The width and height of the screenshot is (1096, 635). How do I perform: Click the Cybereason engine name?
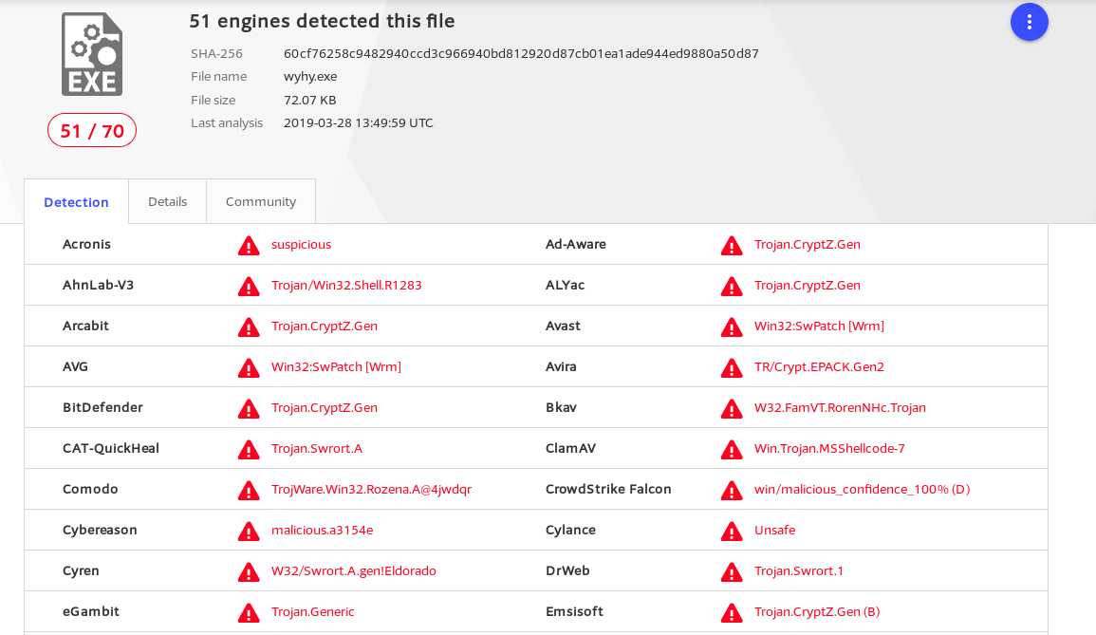(100, 530)
